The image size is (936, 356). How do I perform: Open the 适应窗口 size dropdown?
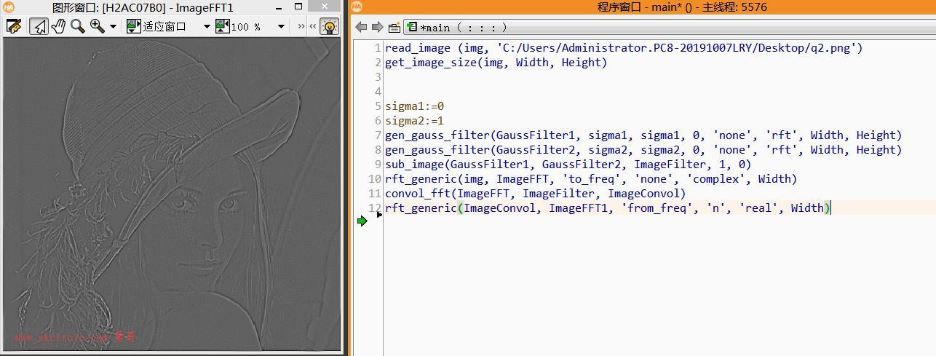pyautogui.click(x=206, y=27)
